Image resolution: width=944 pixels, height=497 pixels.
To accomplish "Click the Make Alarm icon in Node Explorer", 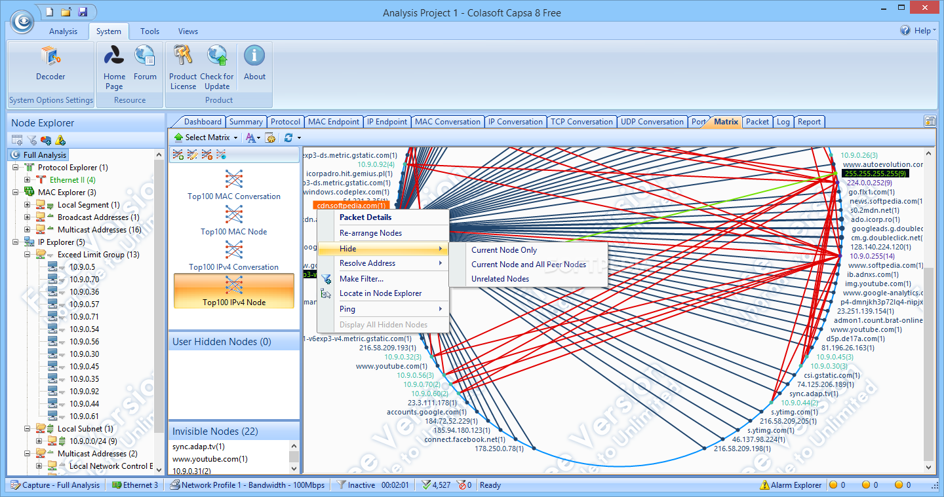I will (60, 140).
